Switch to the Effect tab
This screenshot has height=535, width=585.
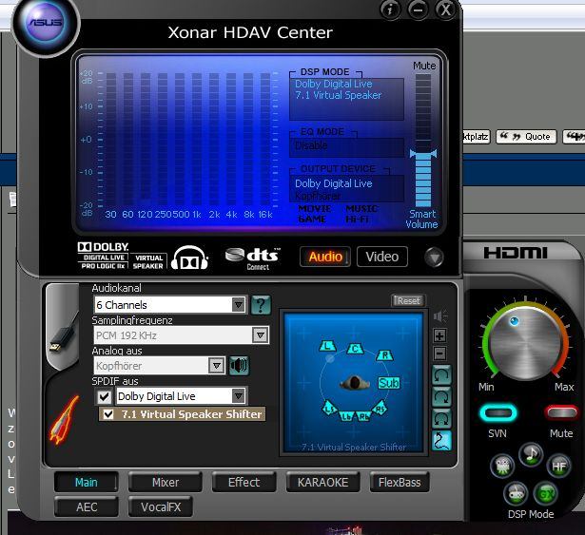[x=244, y=483]
